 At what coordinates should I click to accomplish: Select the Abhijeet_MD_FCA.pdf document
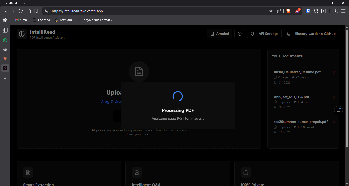[x=292, y=97]
